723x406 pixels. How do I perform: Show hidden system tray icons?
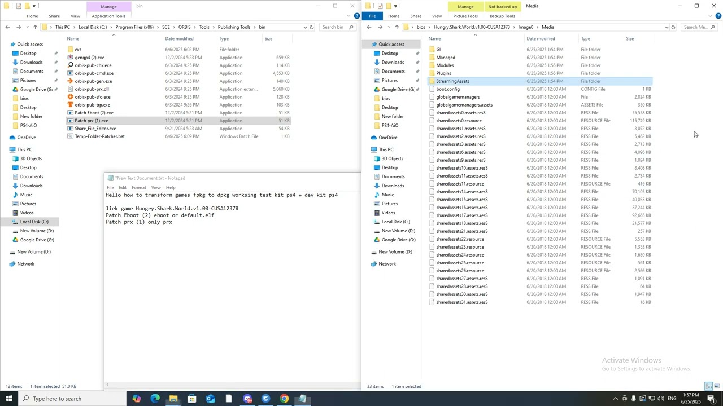tap(615, 399)
